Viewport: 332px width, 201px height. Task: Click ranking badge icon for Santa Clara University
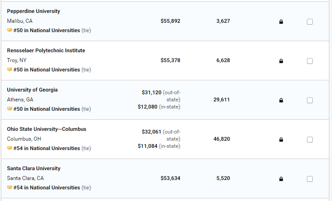(x=9, y=188)
